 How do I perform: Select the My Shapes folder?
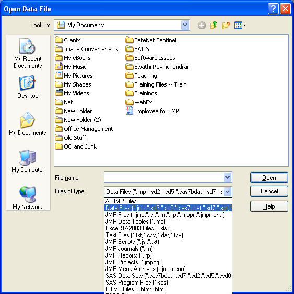(x=73, y=84)
